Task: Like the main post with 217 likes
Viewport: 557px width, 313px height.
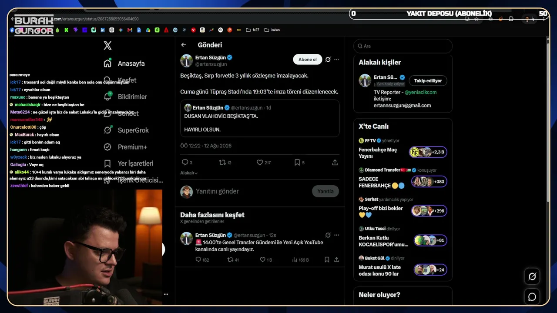Action: pyautogui.click(x=260, y=162)
